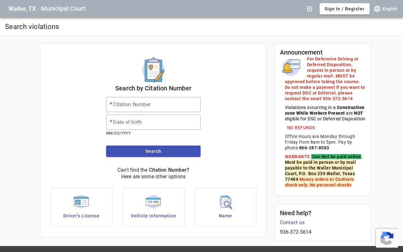Click the Sign In / Register button

tap(344, 9)
